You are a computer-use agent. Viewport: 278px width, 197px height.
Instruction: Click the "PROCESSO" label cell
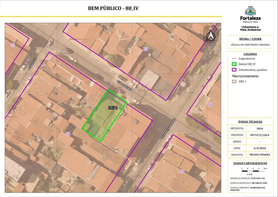(237, 135)
